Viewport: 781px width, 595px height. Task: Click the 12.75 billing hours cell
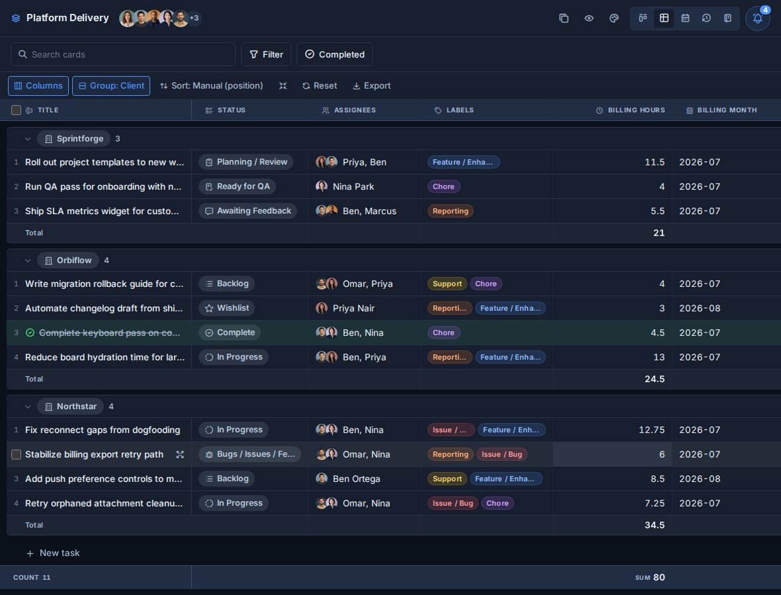pos(612,430)
